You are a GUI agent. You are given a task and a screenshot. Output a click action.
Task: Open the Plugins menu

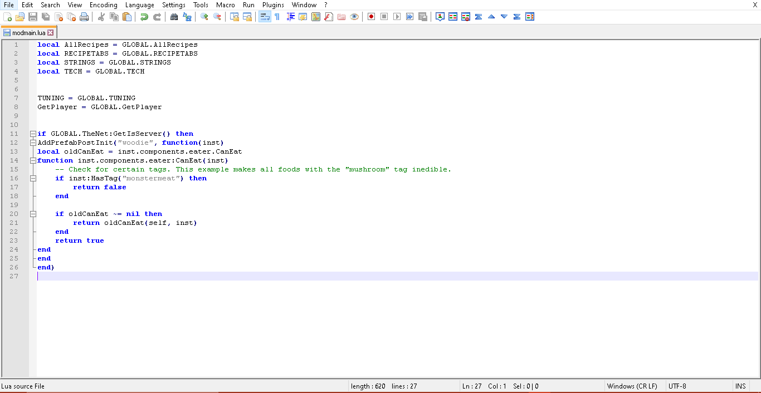(273, 5)
